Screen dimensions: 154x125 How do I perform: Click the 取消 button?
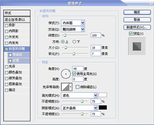(x=137, y=20)
